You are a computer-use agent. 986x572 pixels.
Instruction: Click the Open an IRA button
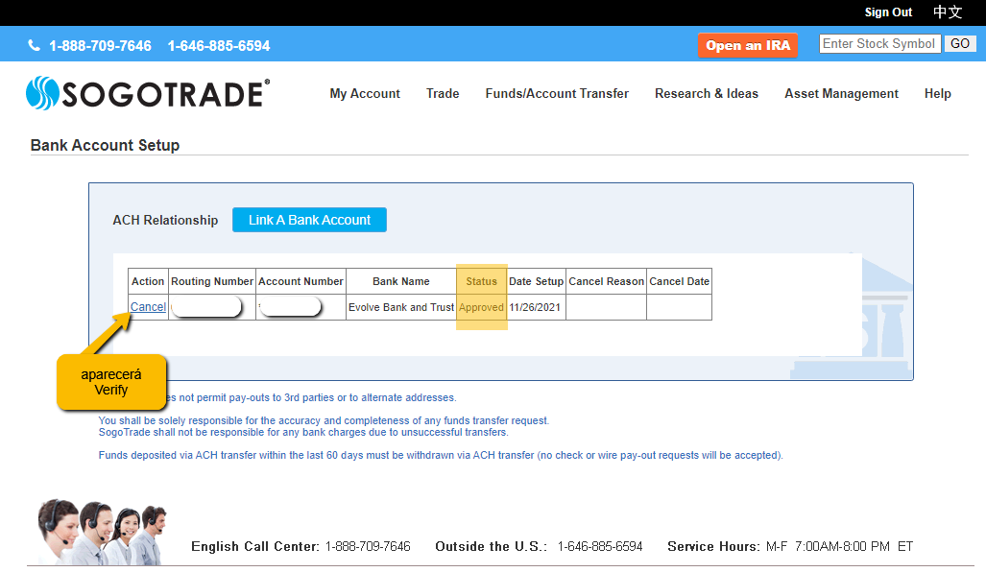point(748,45)
